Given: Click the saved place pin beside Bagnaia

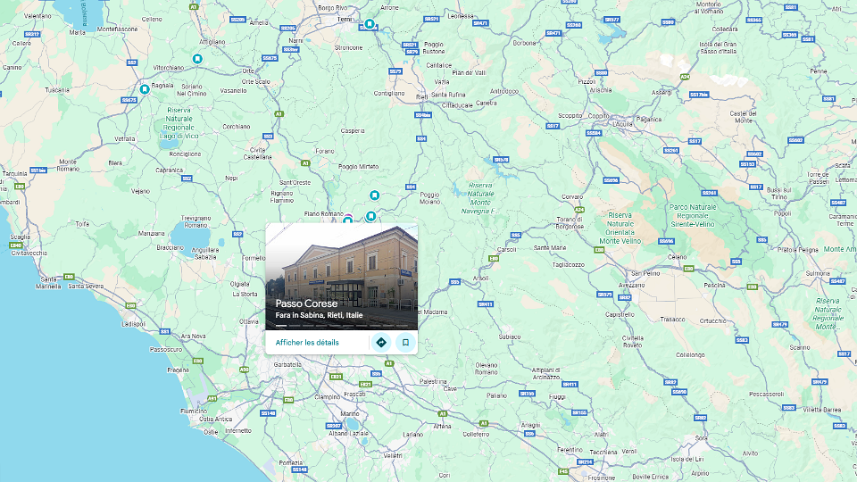Looking at the screenshot, I should (x=145, y=88).
